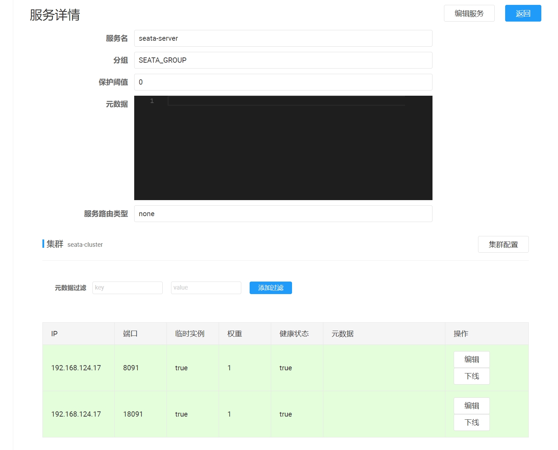The width and height of the screenshot is (558, 450).
Task: Click the 服务名 field showing seata-server
Action: 283,38
